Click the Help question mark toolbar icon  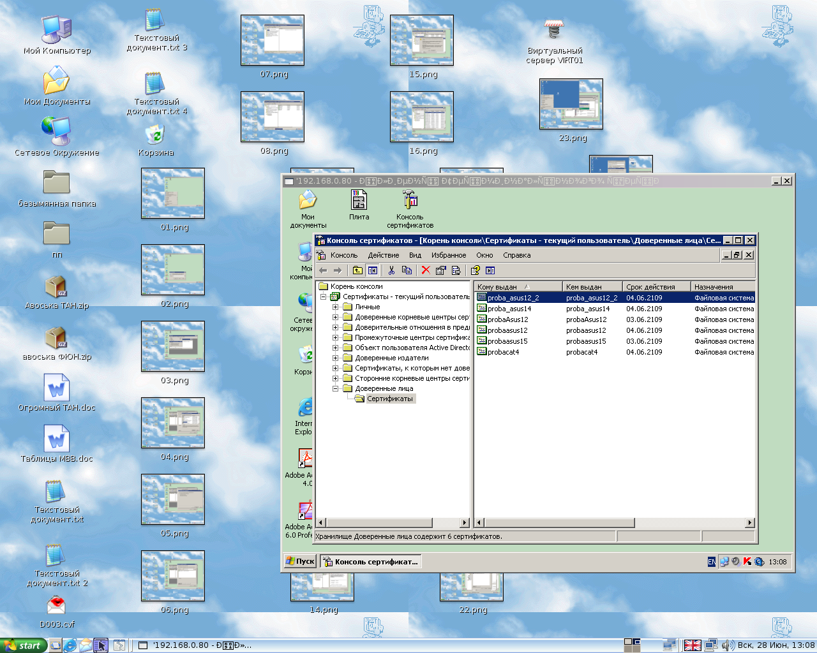(x=475, y=270)
